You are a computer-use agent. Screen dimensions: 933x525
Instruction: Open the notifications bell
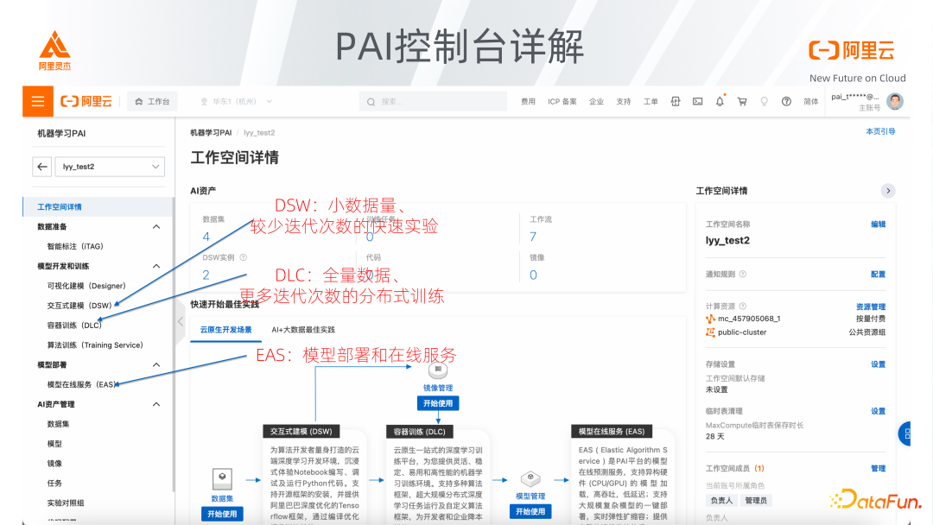point(720,101)
